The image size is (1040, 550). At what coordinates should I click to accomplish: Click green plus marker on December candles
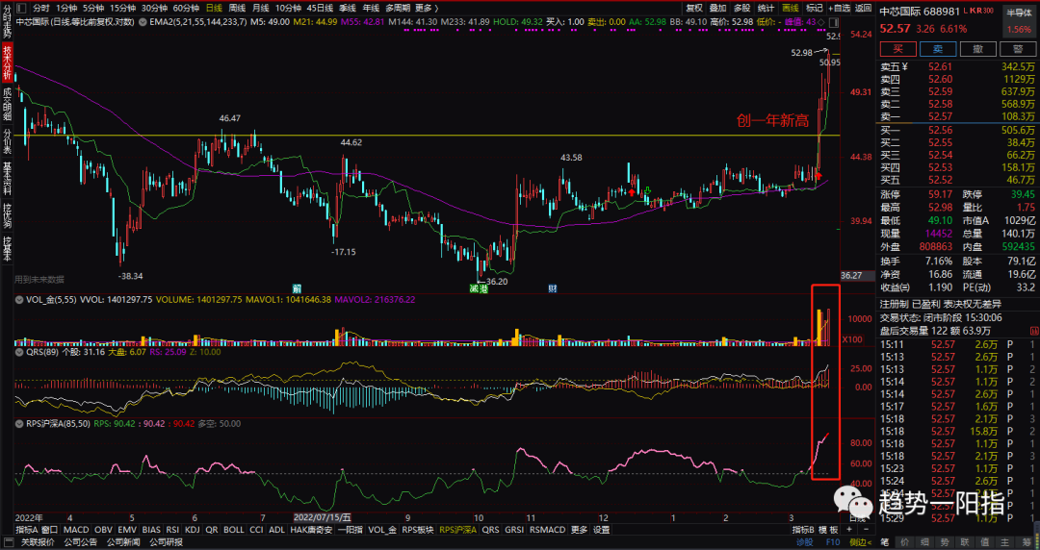click(x=648, y=192)
